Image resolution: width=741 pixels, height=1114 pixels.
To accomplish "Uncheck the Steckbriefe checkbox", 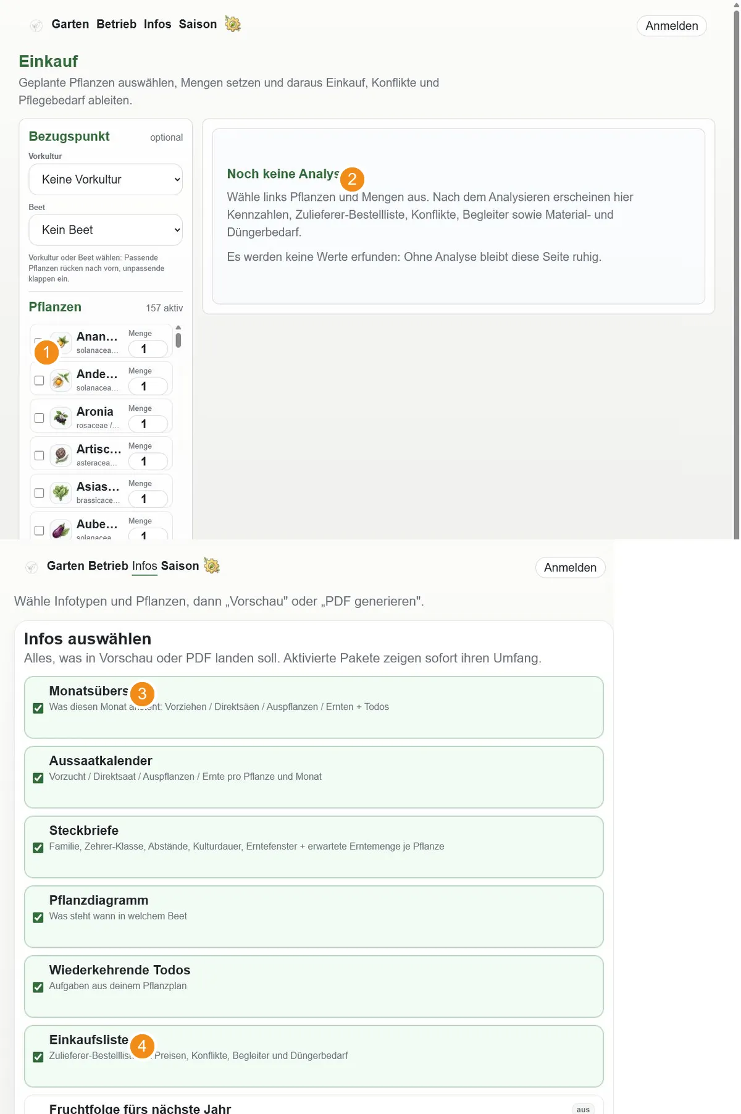I will 38,848.
